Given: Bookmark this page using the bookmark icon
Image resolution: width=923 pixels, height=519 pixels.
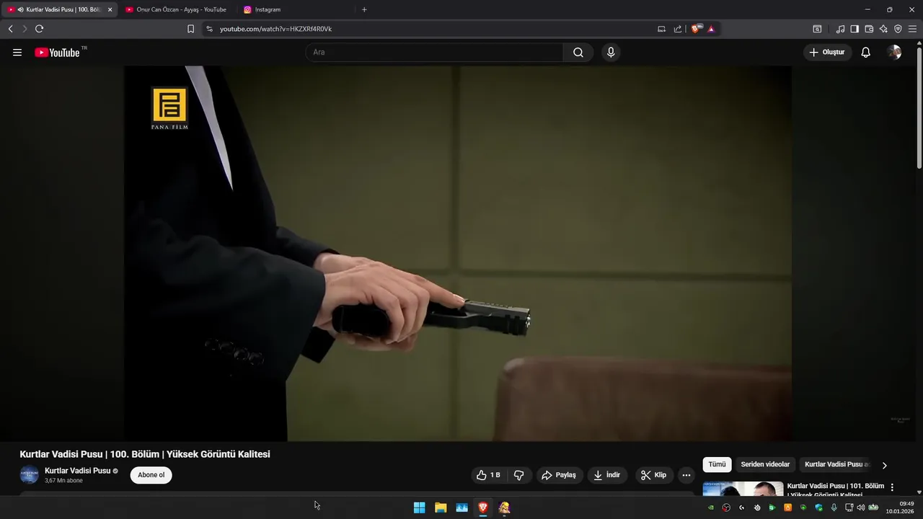Looking at the screenshot, I should (190, 29).
